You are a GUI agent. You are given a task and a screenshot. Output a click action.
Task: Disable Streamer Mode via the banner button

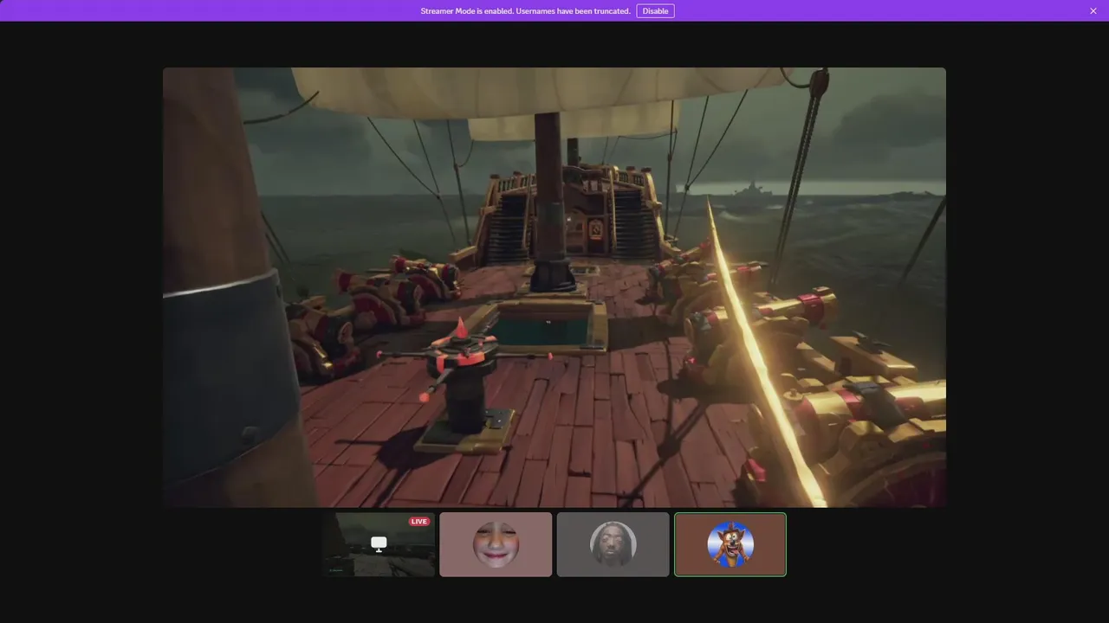[655, 11]
